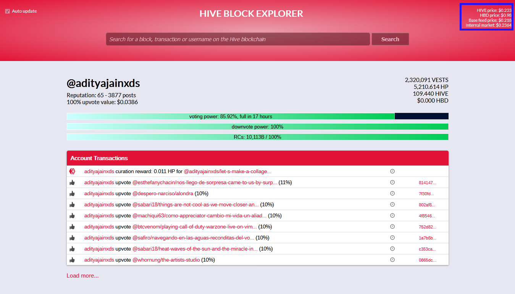Screen dimensions: 515x294
Task: Click the @adityajainxds account heading
Action: point(103,83)
